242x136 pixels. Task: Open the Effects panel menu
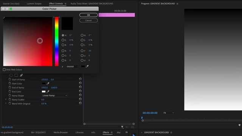(x=112, y=133)
